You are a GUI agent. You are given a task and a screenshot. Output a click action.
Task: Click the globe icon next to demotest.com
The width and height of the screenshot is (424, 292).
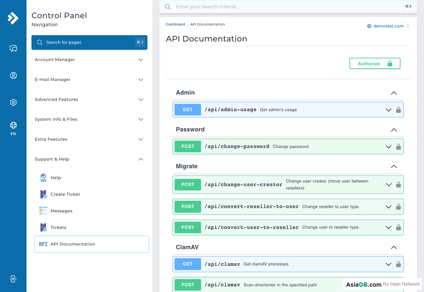[369, 26]
